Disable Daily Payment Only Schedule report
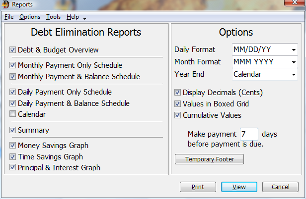Viewport: 306px width, 199px height. tap(12, 92)
